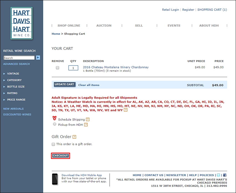Image resolution: width=236 pixels, height=193 pixels.
Task: Open the footer Help link
Action: tap(193, 175)
